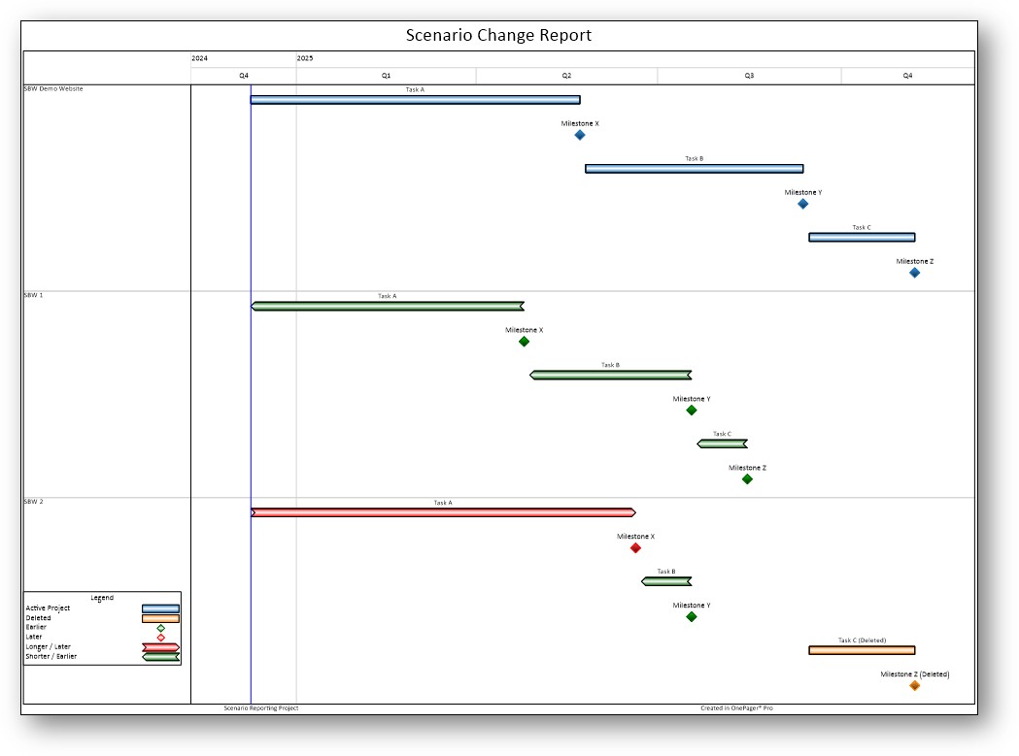The height and width of the screenshot is (756, 1019).
Task: Click the red Milestone X diamond in SBW 2
Action: (635, 548)
